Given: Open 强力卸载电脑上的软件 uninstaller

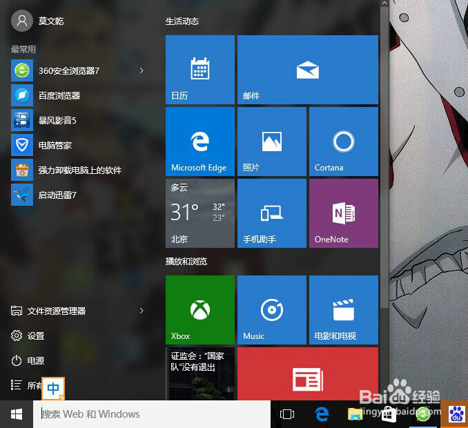Looking at the screenshot, I should pyautogui.click(x=78, y=170).
